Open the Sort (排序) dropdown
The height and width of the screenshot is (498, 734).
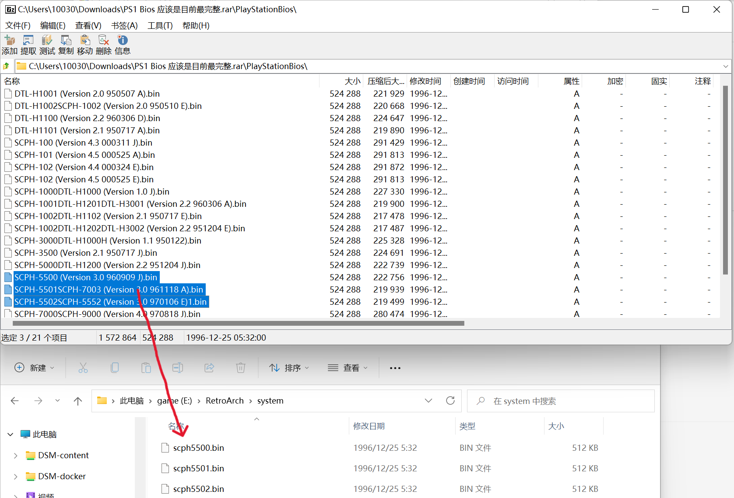(x=289, y=368)
